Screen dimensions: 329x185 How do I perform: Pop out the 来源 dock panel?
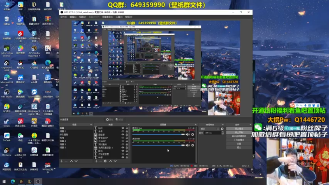point(129,125)
